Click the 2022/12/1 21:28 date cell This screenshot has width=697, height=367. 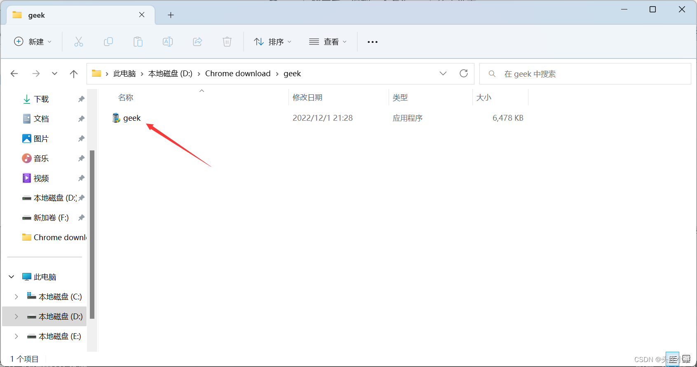click(x=323, y=118)
